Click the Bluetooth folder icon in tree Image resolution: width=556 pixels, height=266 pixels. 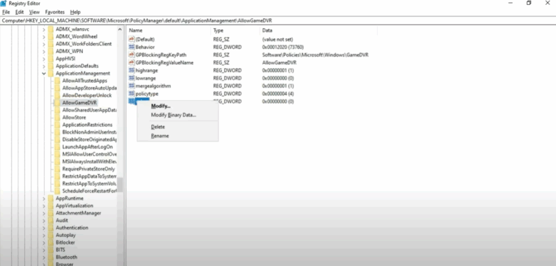click(50, 257)
